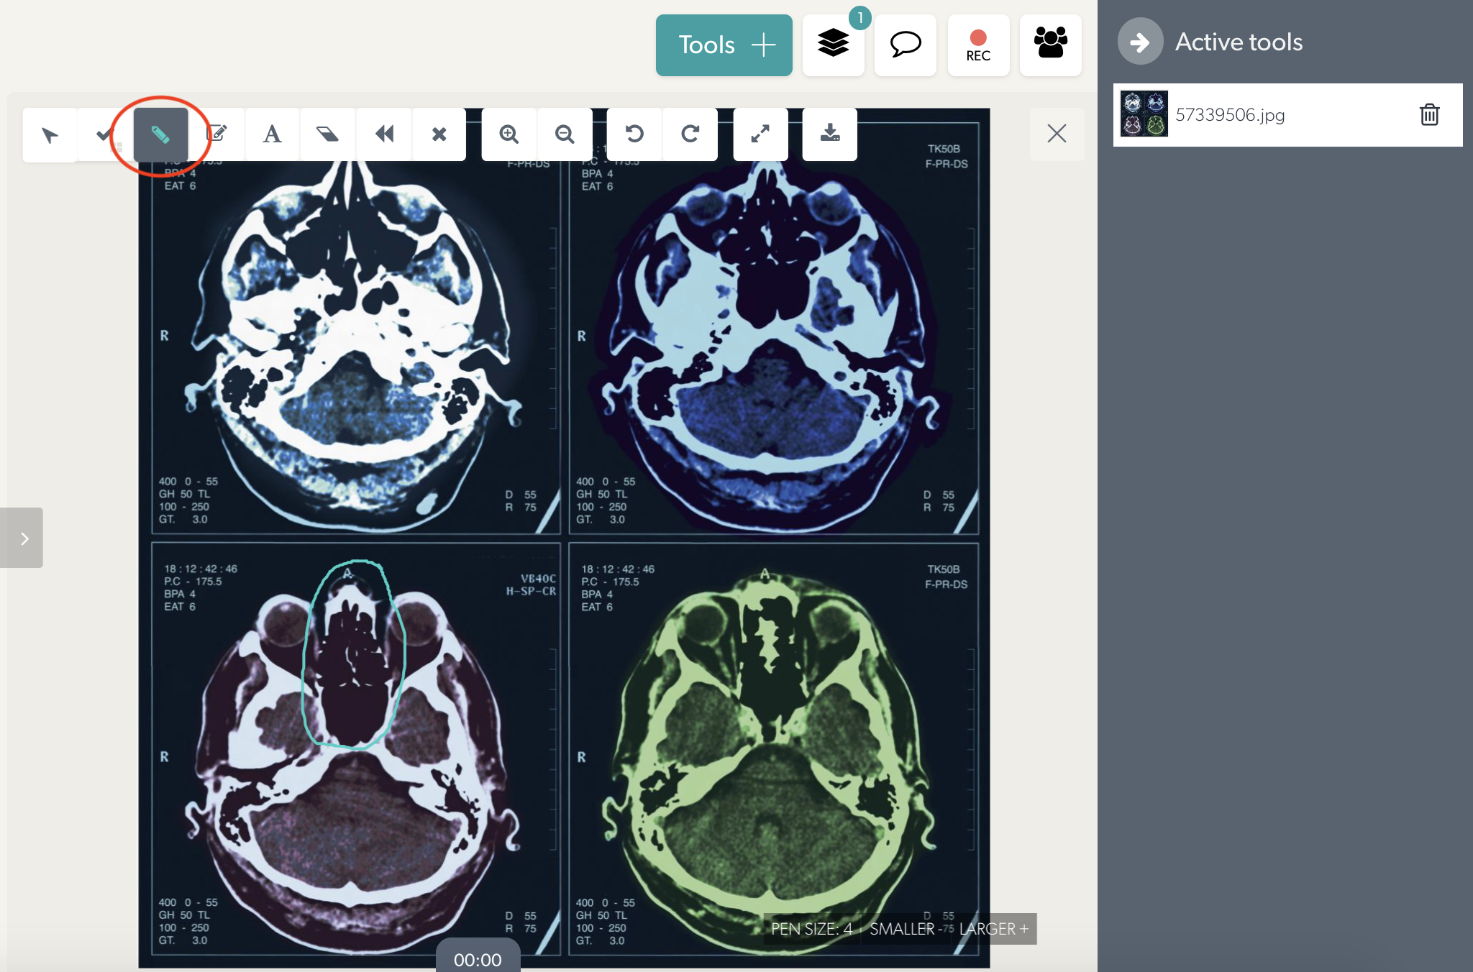Toggle fullscreen expand view

pos(760,134)
